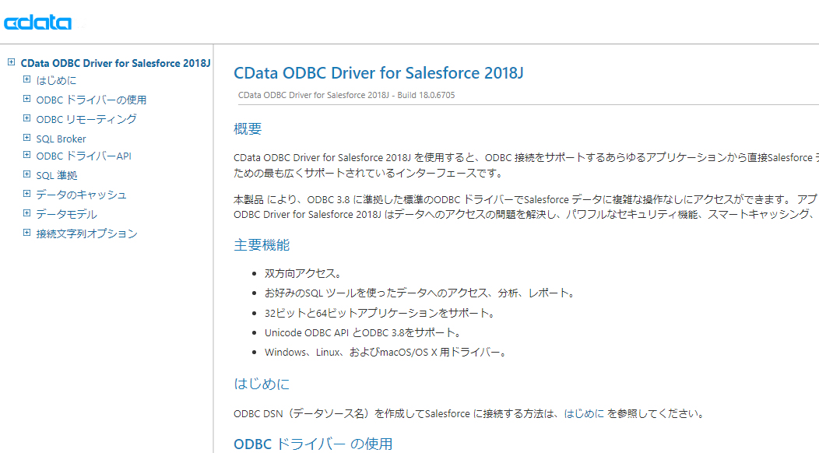Expand the ODBC リモーティング section

tap(26, 118)
